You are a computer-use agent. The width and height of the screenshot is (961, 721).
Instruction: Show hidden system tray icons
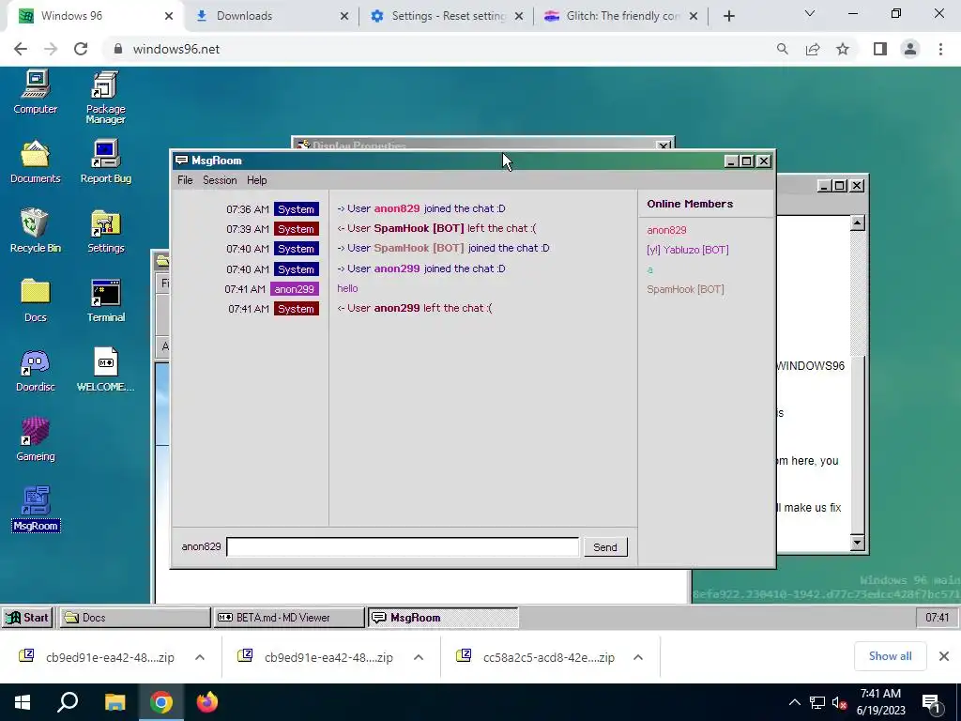click(x=794, y=702)
